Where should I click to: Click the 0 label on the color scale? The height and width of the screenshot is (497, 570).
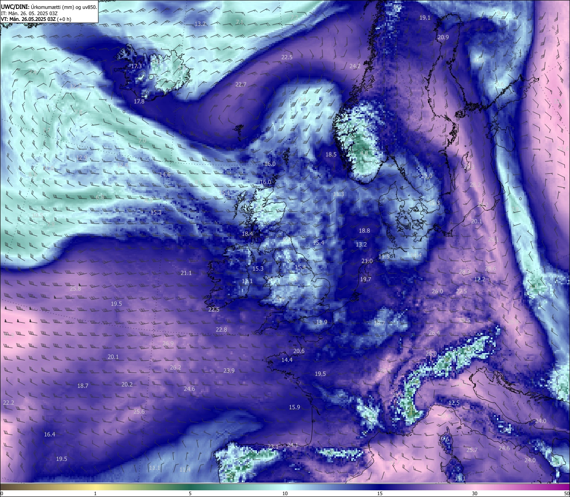[x=2, y=493]
